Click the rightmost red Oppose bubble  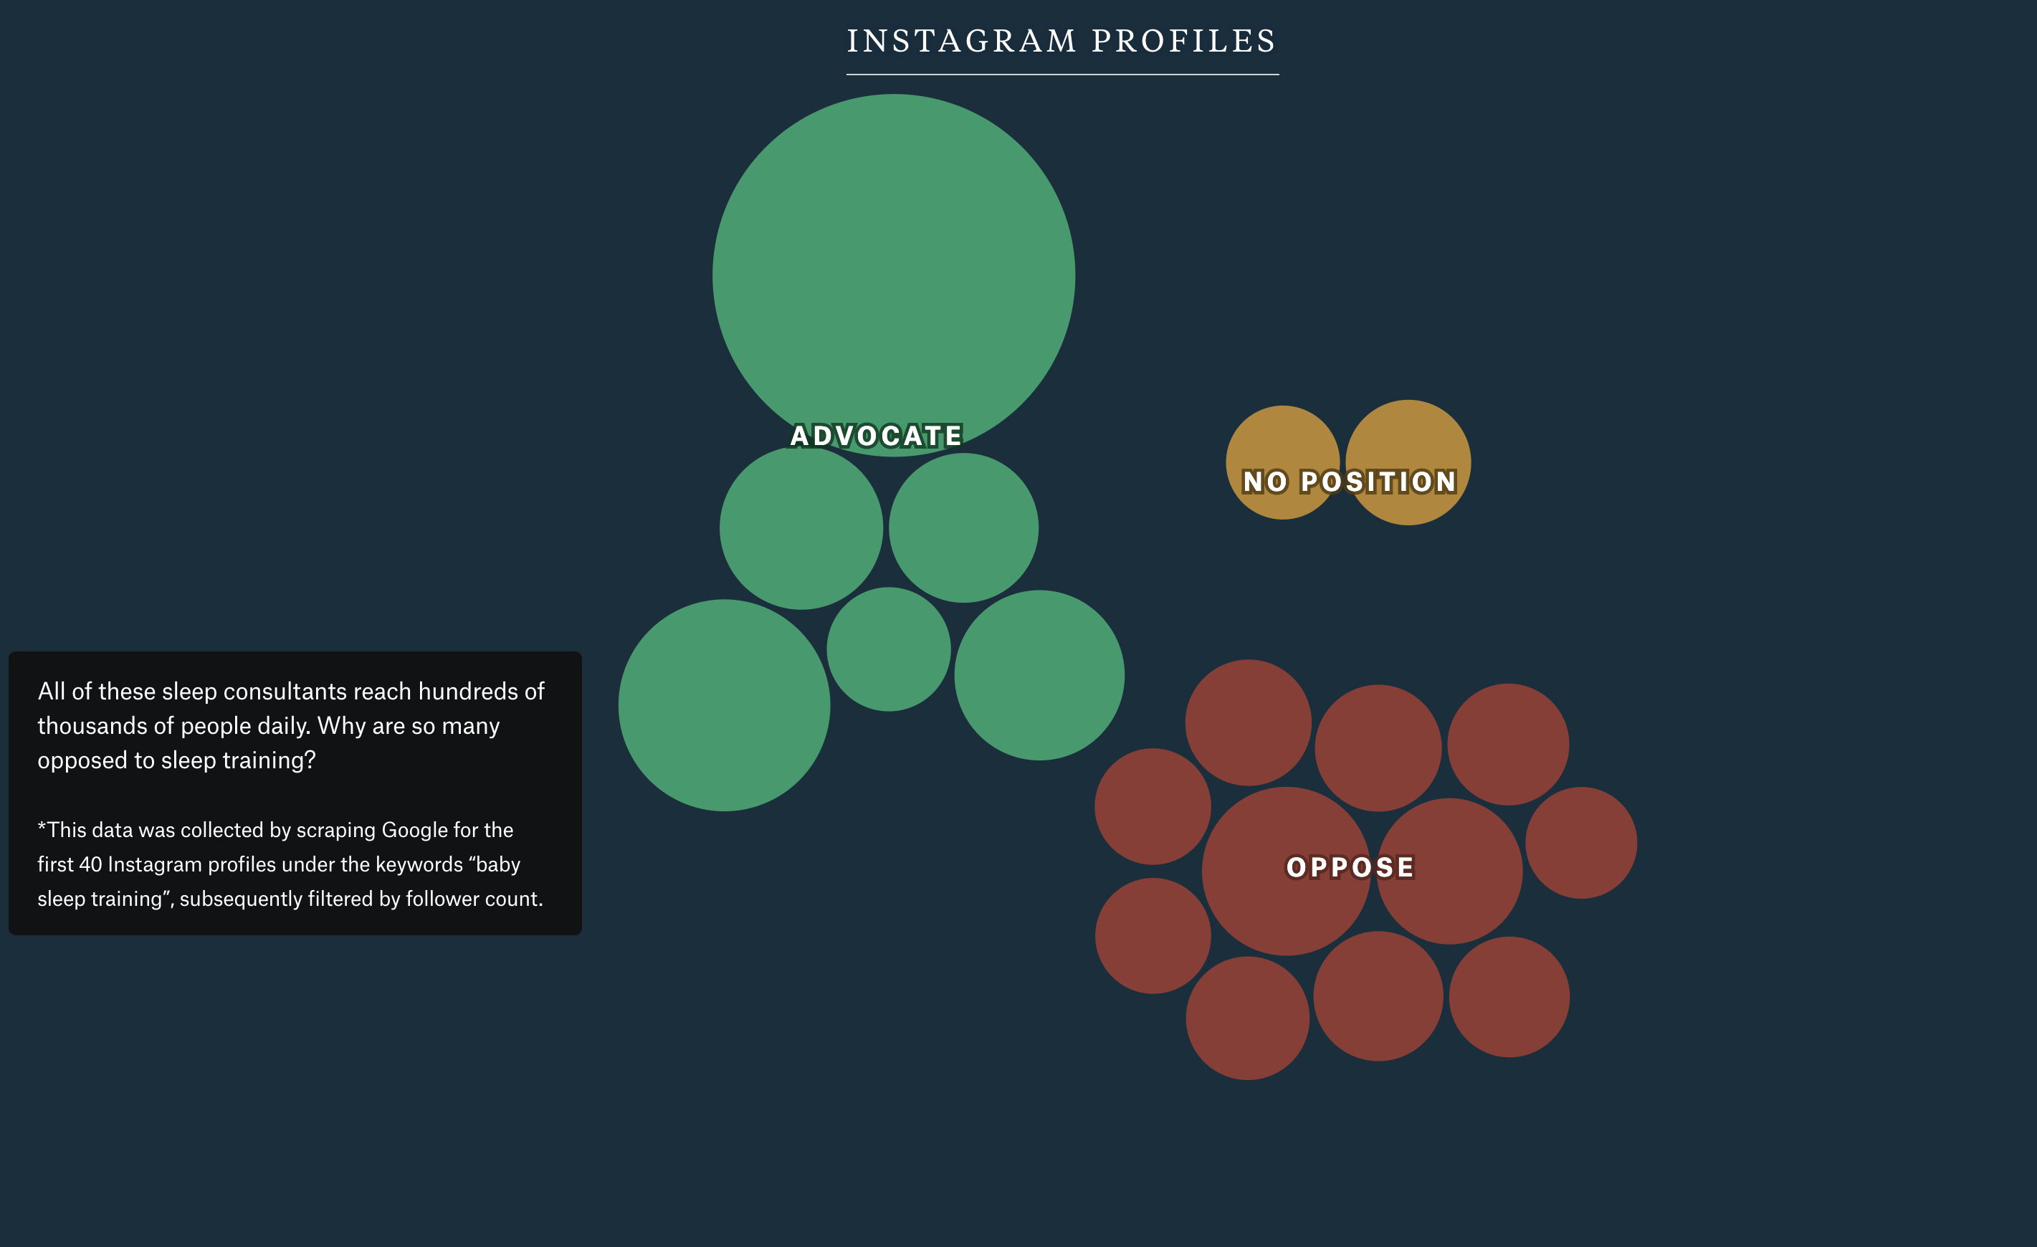click(1580, 843)
